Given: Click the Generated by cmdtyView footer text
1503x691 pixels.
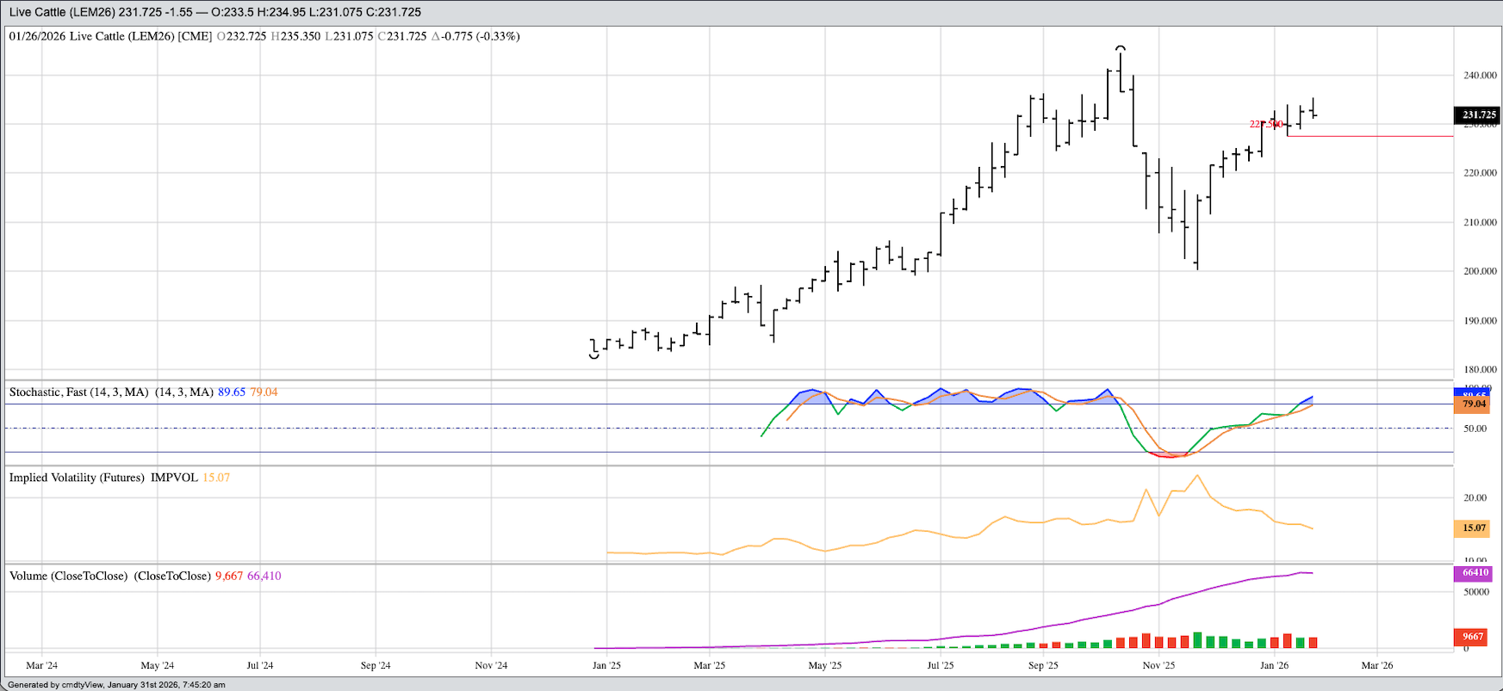Looking at the screenshot, I should (116, 685).
